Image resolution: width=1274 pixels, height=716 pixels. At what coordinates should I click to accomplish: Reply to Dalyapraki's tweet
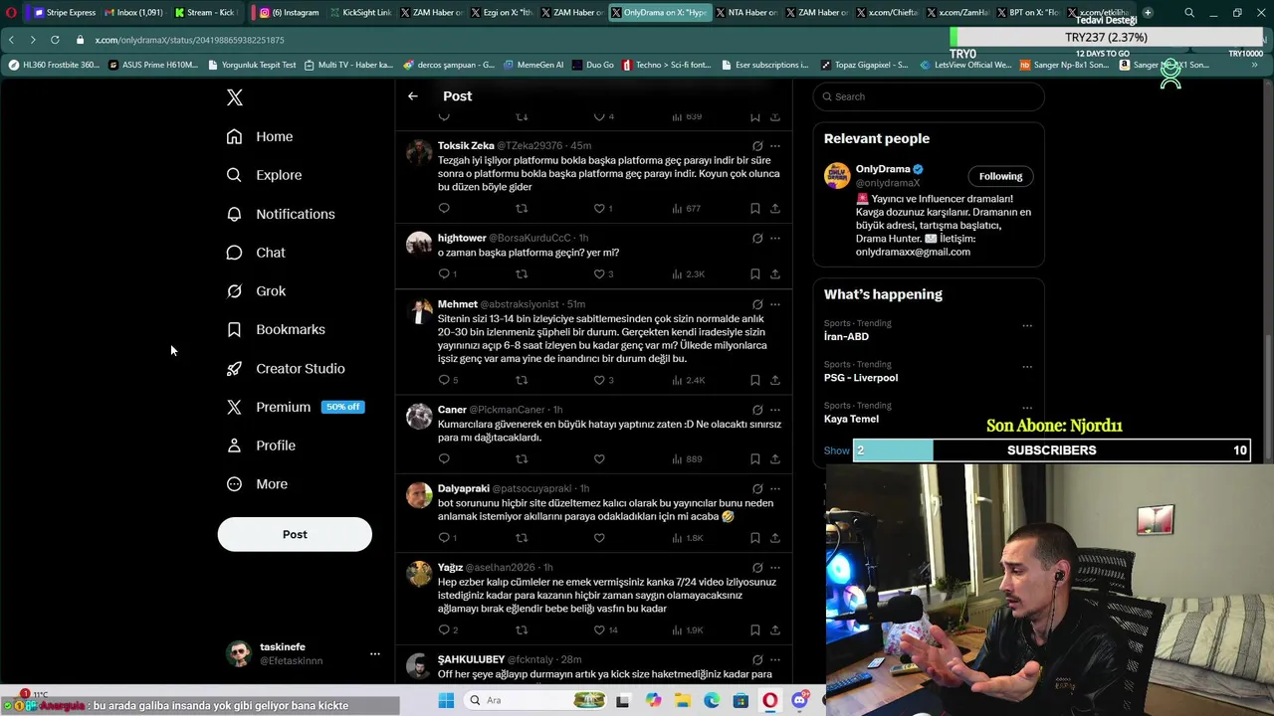click(x=444, y=538)
